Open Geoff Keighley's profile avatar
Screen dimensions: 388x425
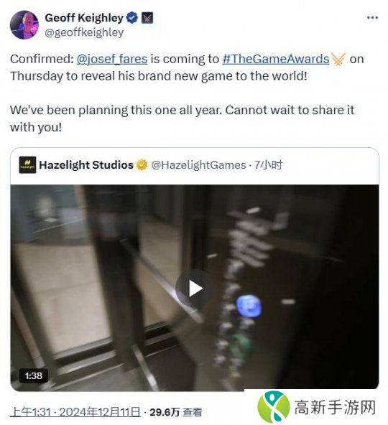(24, 25)
